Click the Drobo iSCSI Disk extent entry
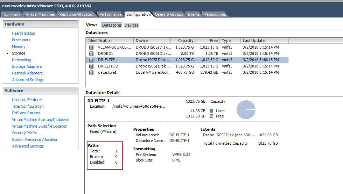This screenshot has width=343, height=194. pyautogui.click(x=229, y=135)
